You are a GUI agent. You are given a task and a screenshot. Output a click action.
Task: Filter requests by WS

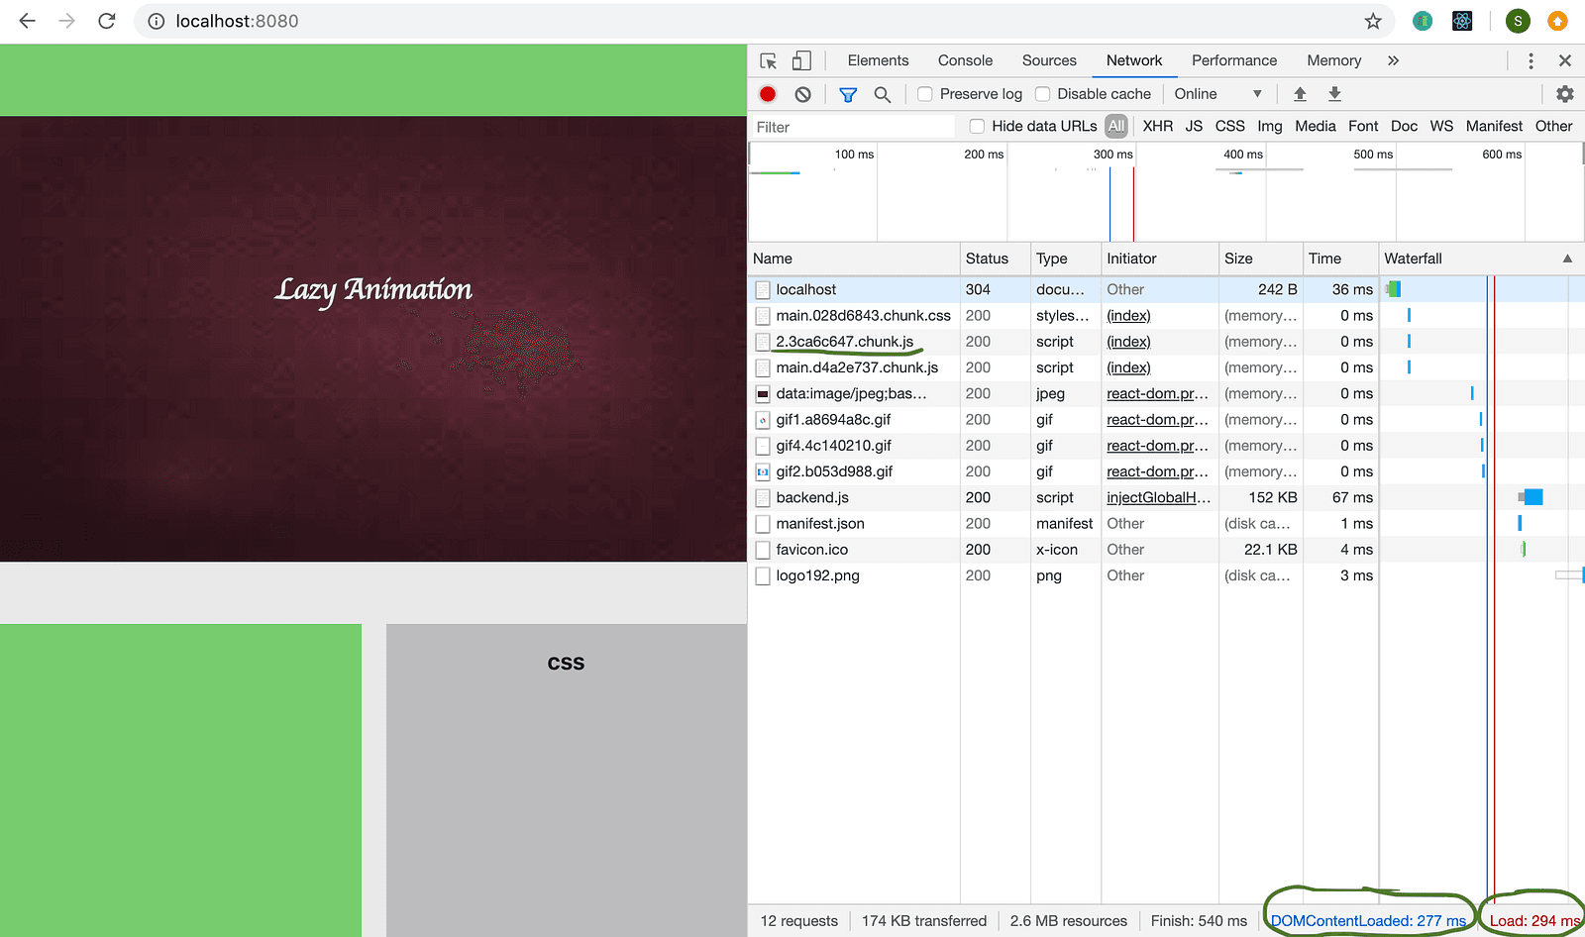coord(1441,126)
